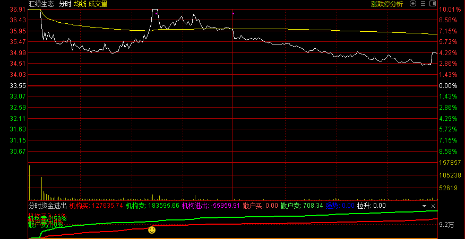The height and width of the screenshot is (239, 465).
Task: Click the 拉升 indicator label
Action: point(371,206)
